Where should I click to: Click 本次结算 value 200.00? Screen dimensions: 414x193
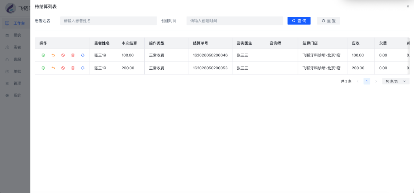[128, 68]
